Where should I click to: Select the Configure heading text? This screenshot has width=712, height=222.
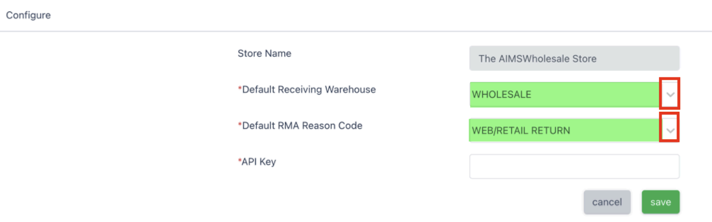point(28,15)
